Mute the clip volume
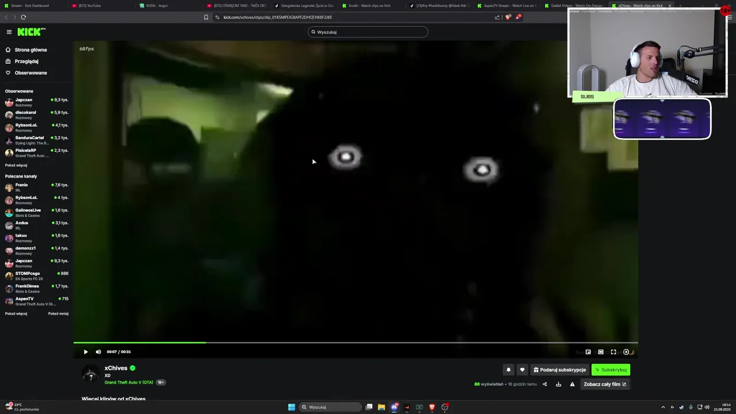The width and height of the screenshot is (736, 414). (98, 352)
